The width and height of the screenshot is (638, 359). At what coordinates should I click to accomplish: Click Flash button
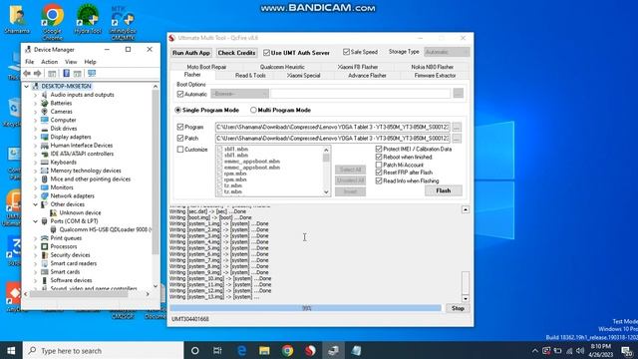click(443, 190)
